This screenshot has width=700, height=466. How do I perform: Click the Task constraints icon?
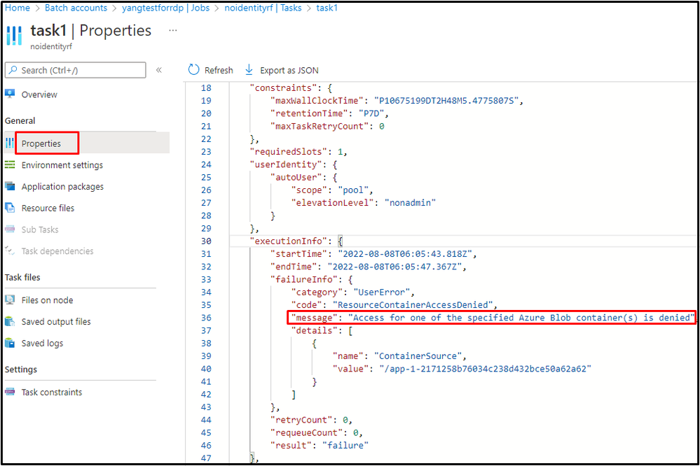10,392
